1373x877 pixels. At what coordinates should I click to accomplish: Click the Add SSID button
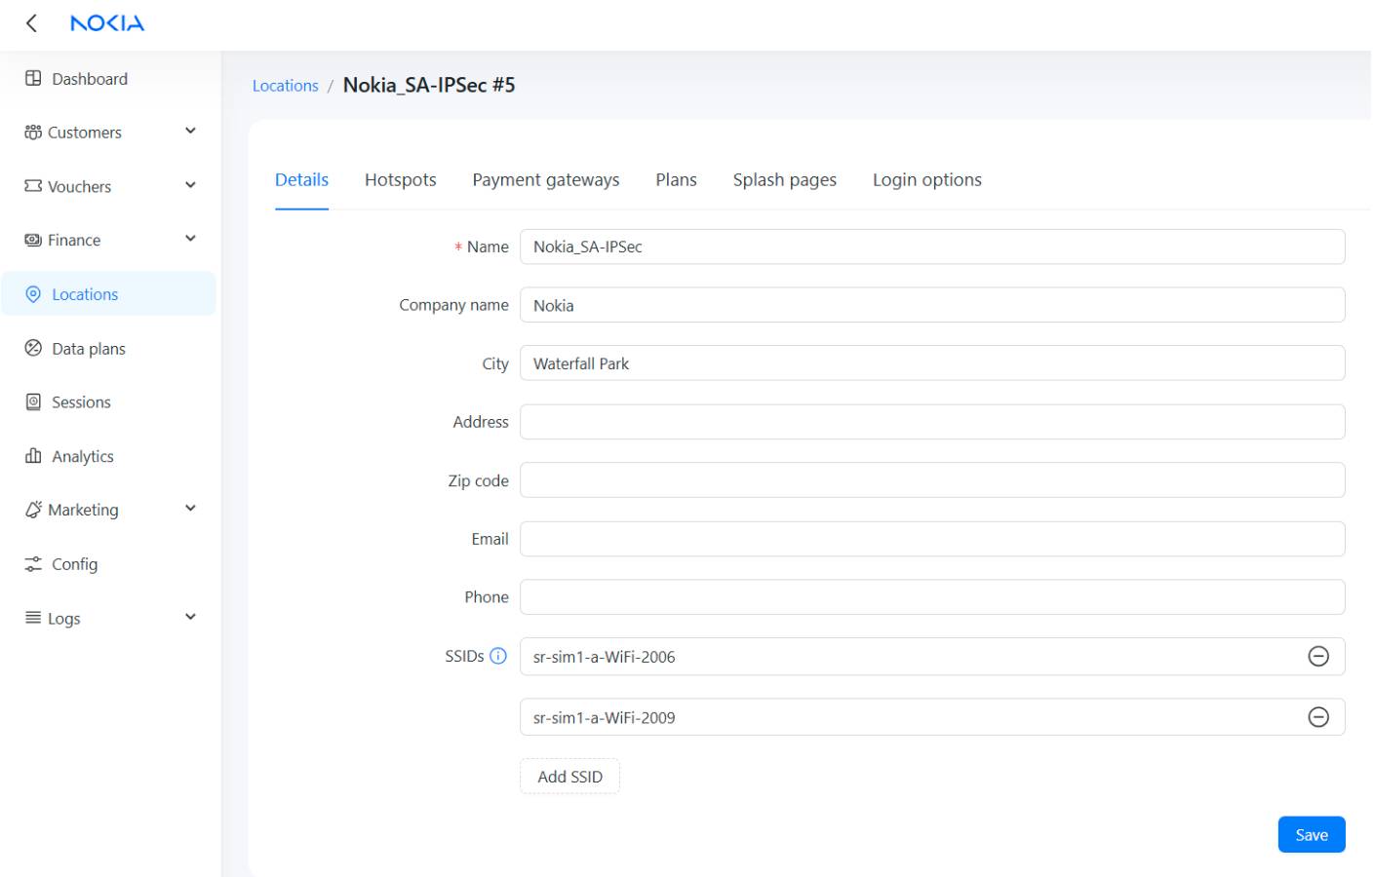point(569,777)
